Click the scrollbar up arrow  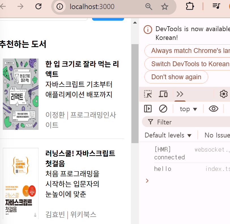135,23
